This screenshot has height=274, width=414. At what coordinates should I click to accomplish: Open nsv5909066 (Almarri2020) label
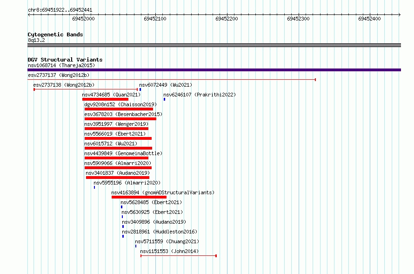click(118, 163)
